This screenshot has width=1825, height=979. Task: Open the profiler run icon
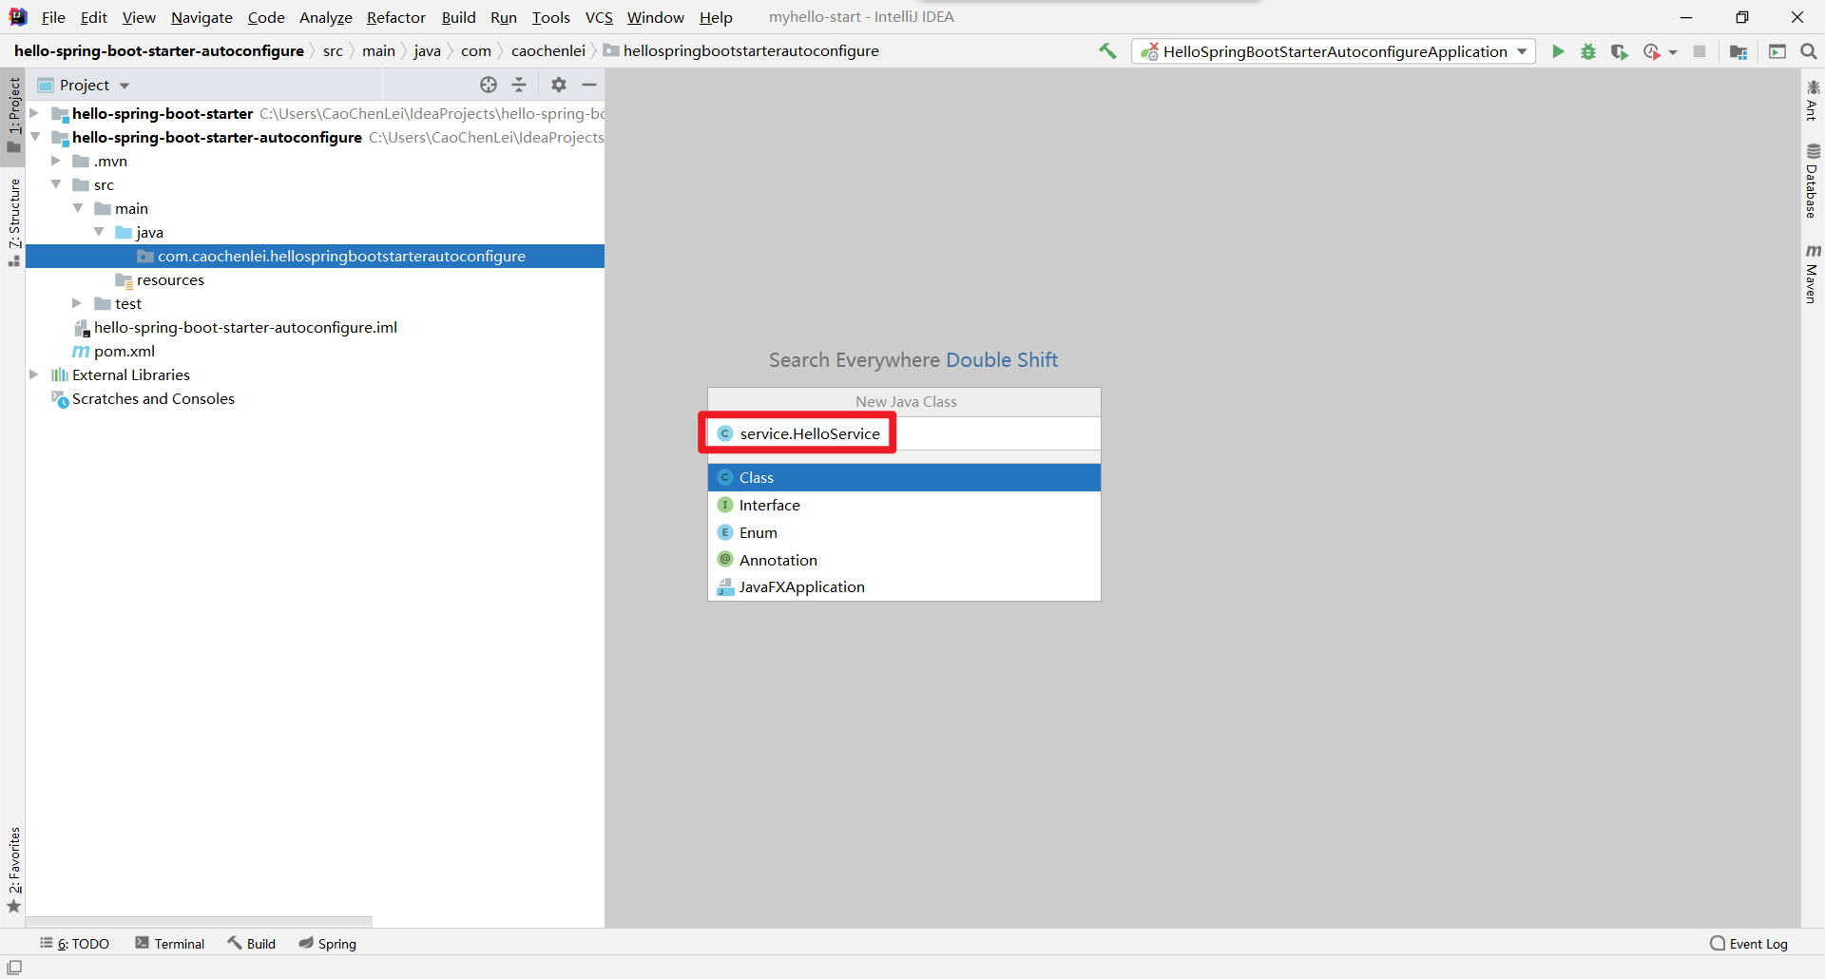tap(1652, 51)
